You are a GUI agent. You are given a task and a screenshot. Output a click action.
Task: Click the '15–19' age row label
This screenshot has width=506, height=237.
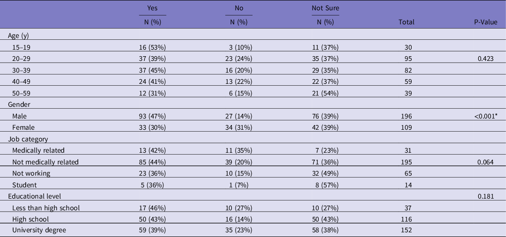pyautogui.click(x=23, y=47)
